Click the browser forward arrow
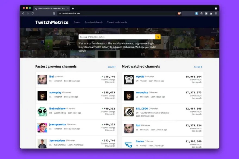Image resolution: width=239 pixels, height=159 pixels. click(x=28, y=14)
